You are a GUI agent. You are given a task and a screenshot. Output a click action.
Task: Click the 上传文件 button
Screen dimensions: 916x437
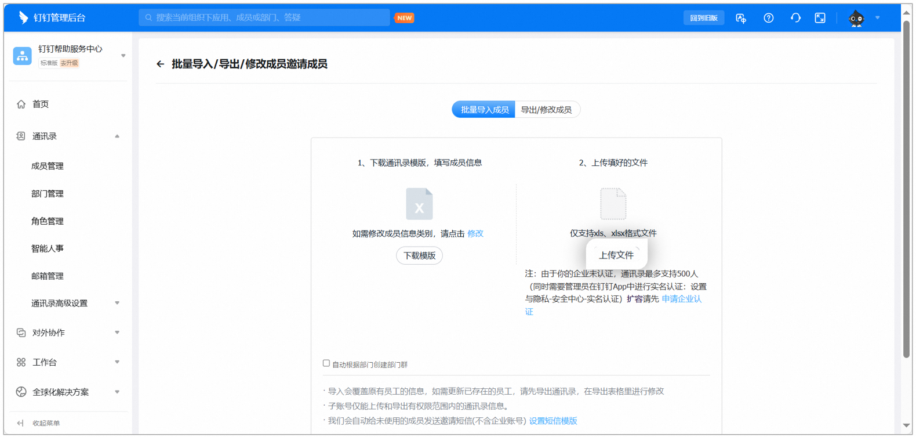point(616,255)
